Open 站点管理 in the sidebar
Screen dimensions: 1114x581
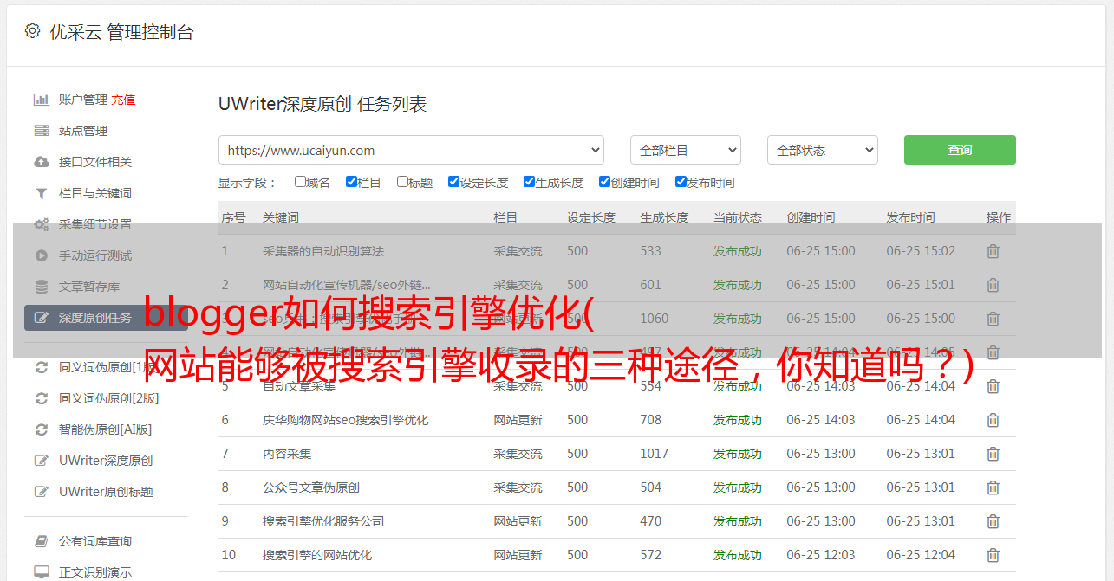coord(83,131)
